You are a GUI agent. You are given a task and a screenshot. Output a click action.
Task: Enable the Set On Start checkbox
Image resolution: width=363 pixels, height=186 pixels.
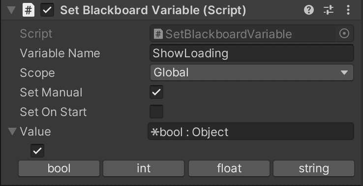pos(156,112)
